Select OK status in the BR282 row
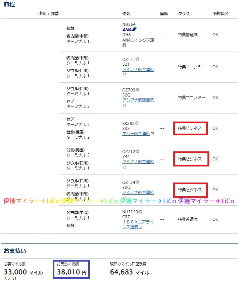 click(215, 128)
